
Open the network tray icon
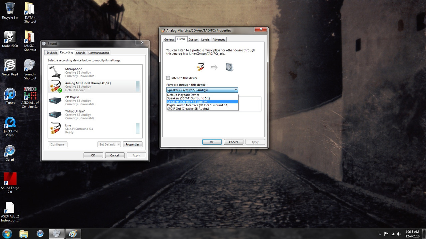393,234
